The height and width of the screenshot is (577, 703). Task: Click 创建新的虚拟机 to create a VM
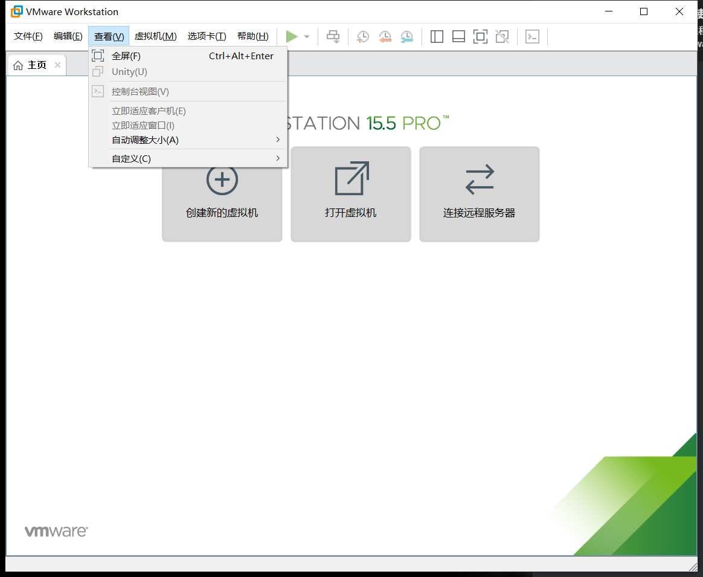[222, 194]
